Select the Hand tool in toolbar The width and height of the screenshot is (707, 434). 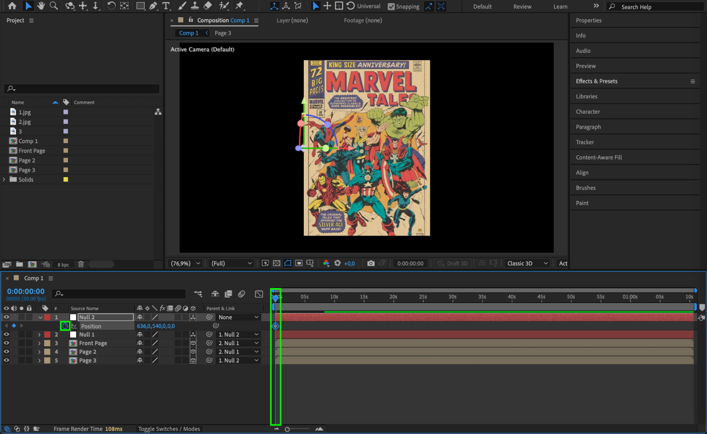[x=41, y=6]
